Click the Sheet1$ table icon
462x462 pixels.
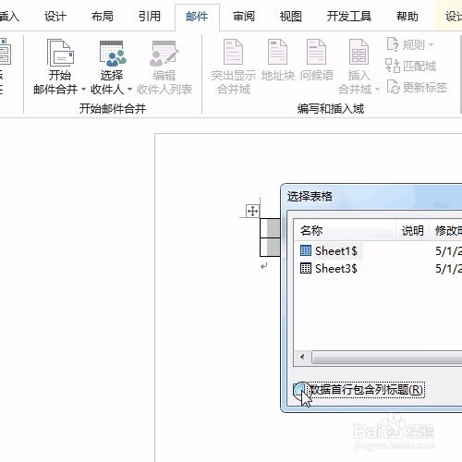306,250
